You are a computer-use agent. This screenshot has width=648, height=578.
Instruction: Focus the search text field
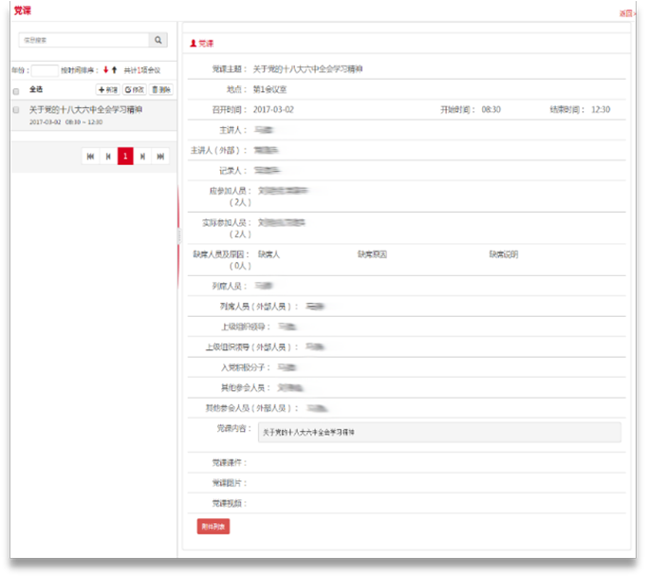tap(83, 40)
